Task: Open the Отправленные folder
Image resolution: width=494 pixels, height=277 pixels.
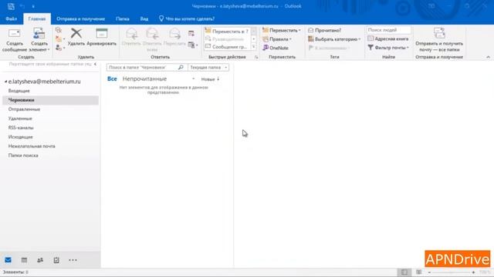Action: tap(24, 109)
